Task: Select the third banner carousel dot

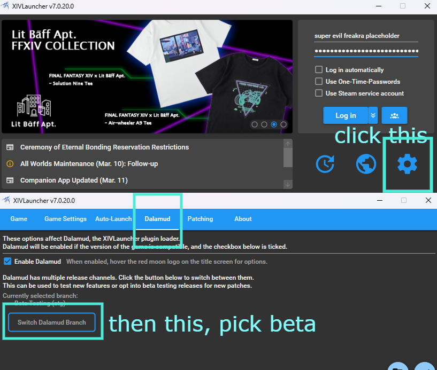Action: 274,124
